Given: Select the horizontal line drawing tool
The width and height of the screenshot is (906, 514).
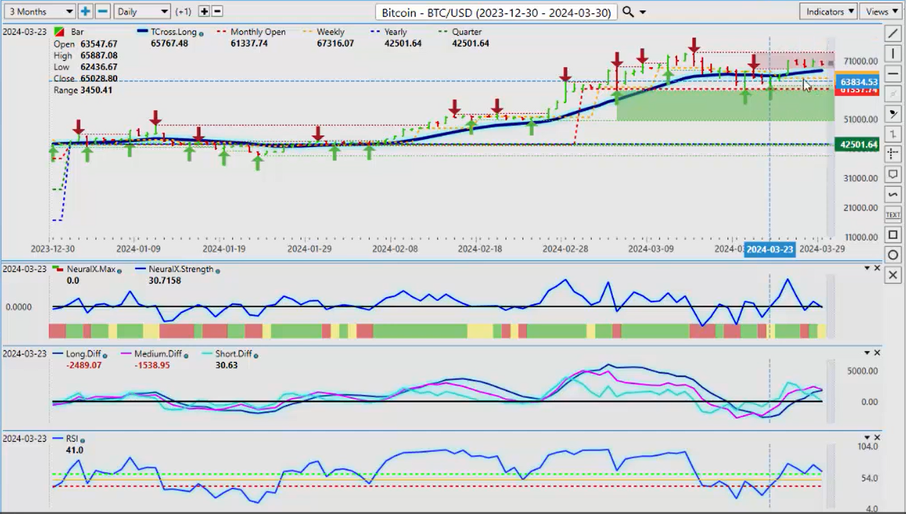Looking at the screenshot, I should (x=893, y=73).
